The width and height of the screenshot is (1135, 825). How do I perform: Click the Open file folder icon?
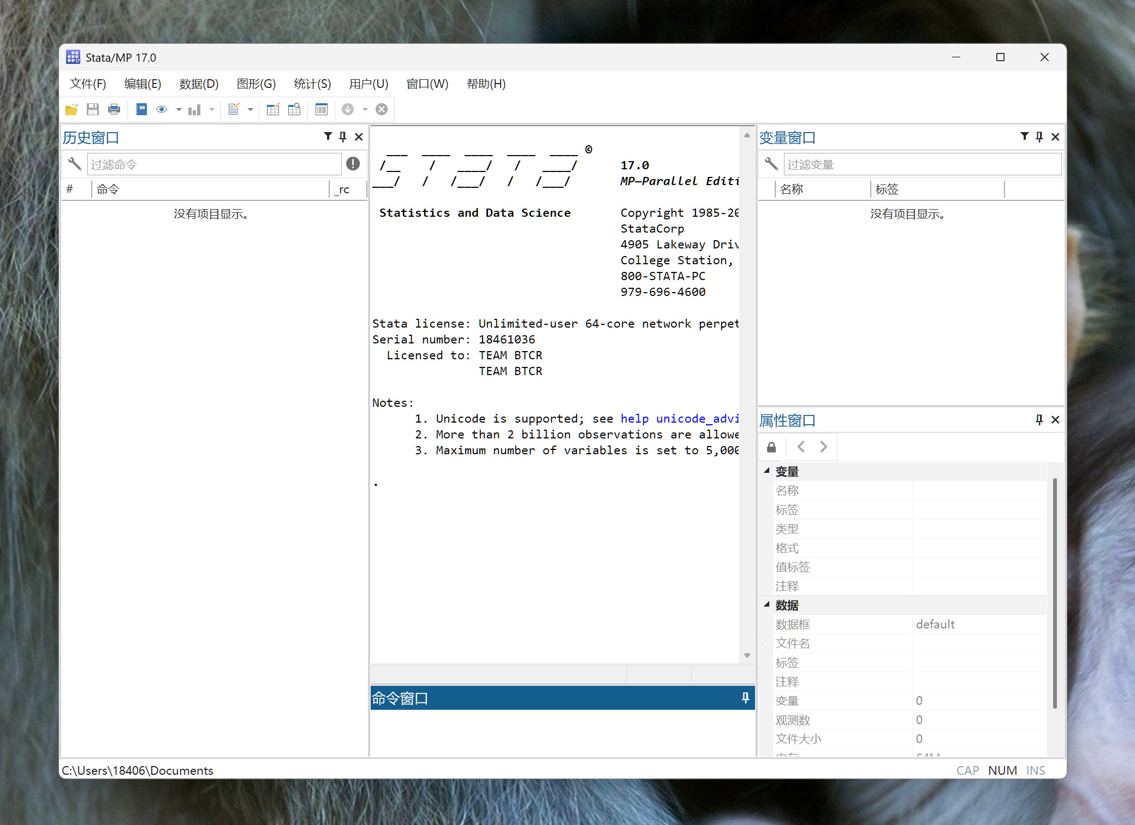click(72, 110)
